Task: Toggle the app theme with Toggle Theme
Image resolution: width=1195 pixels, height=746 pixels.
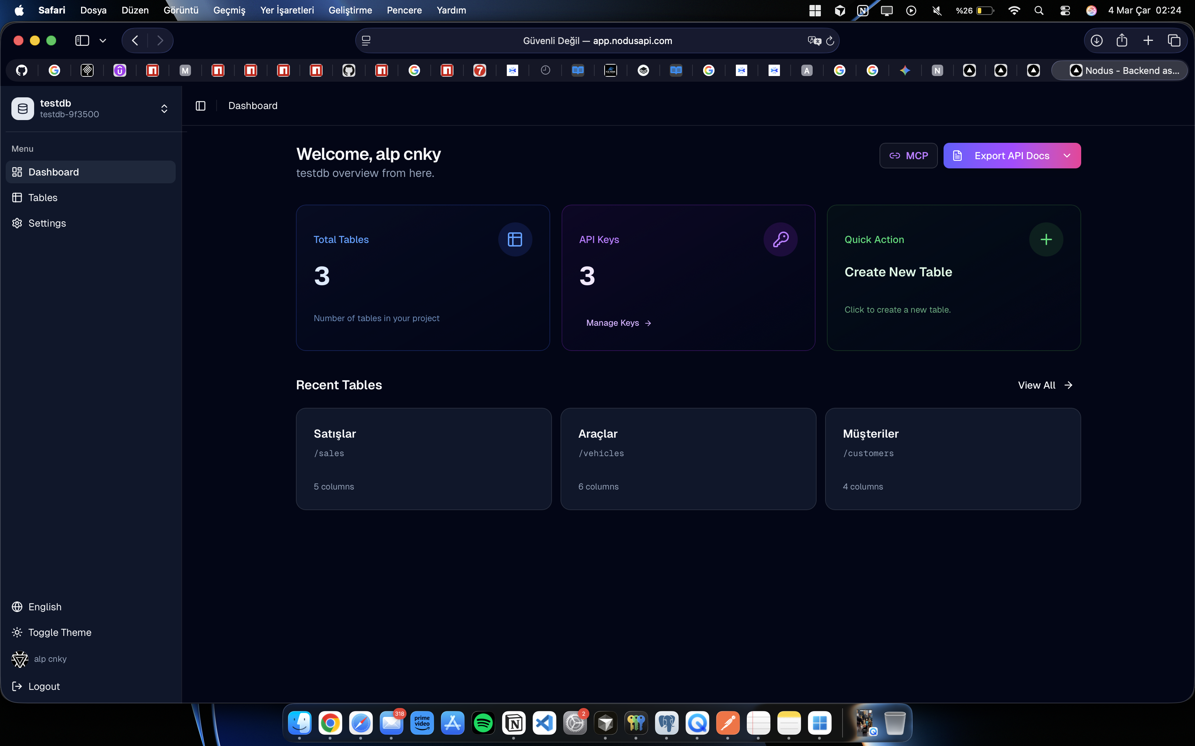Action: [x=59, y=632]
